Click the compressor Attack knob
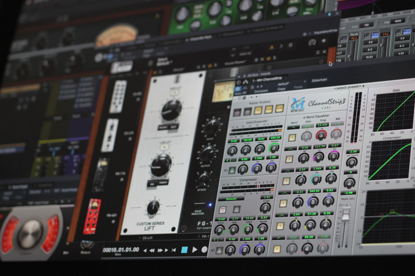415x276 pixels. tap(248, 229)
